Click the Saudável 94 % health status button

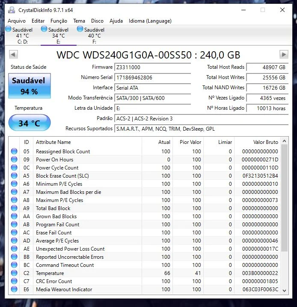(x=30, y=86)
